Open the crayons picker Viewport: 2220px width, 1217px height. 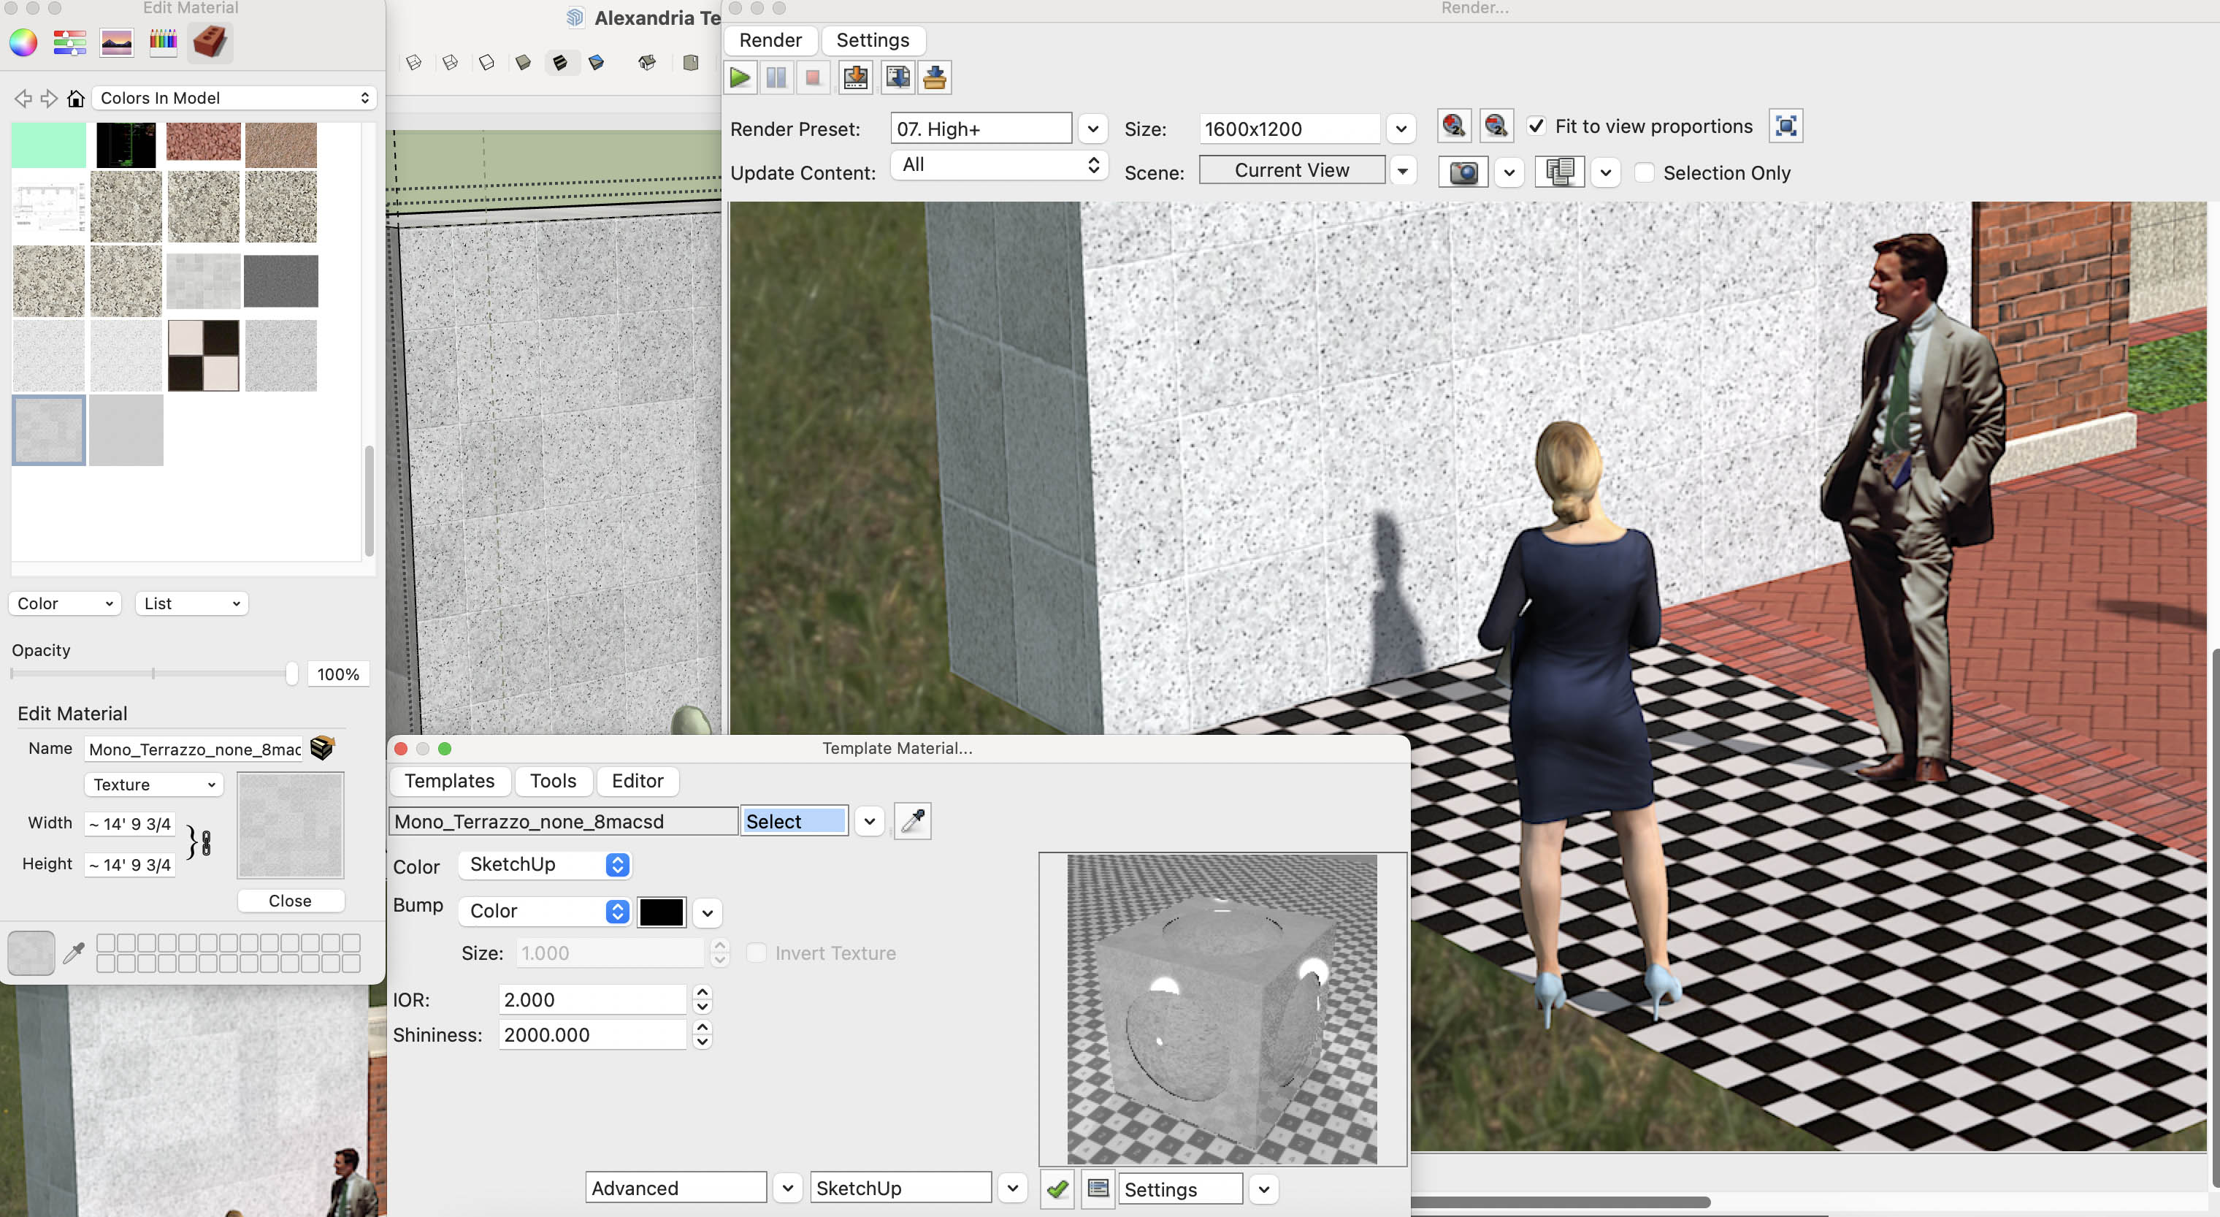(x=163, y=42)
